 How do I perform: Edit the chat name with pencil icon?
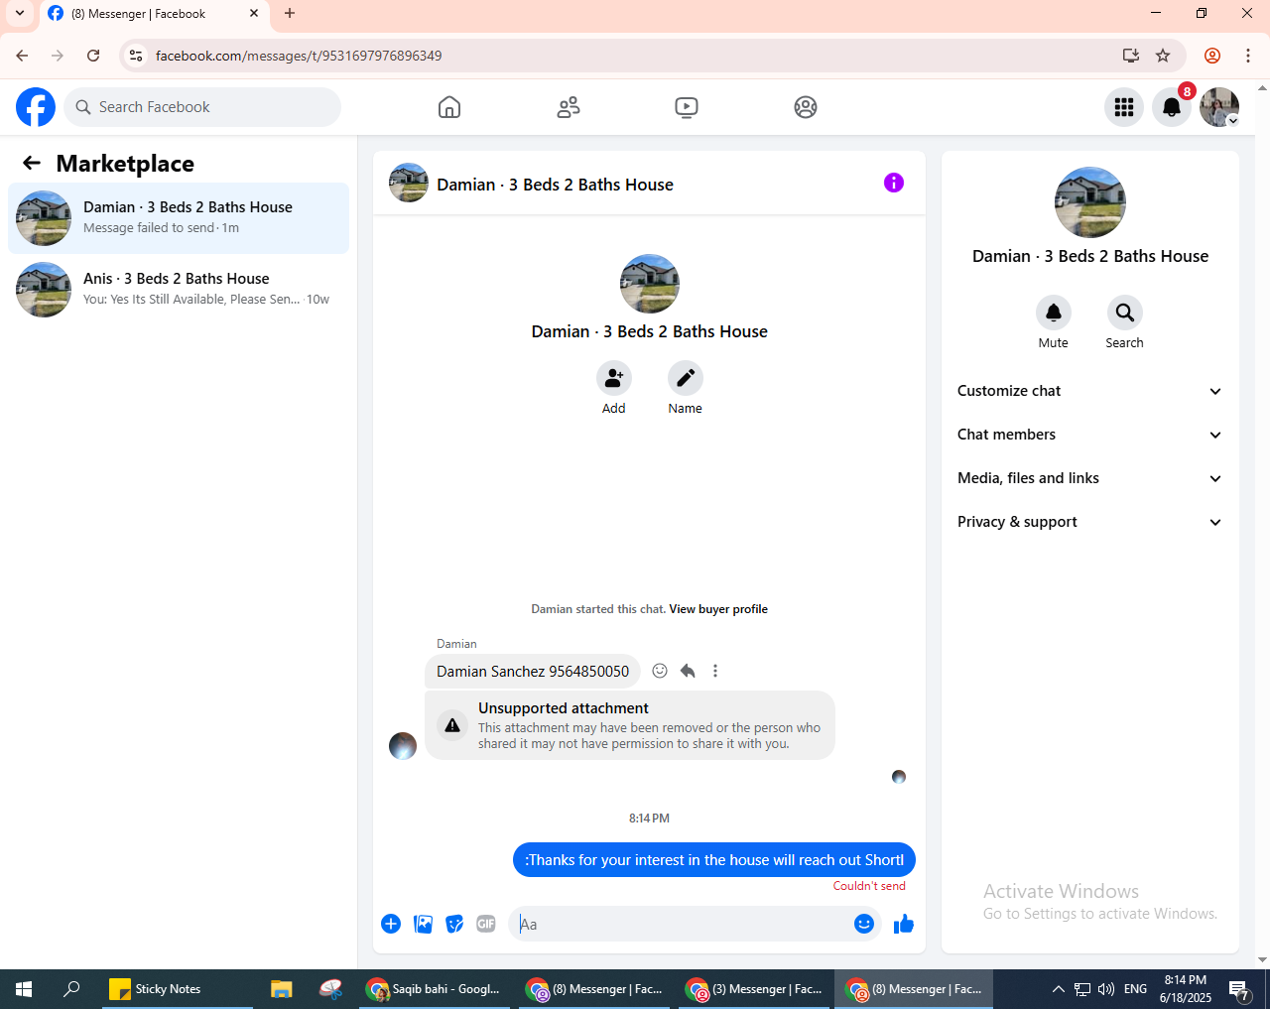(686, 378)
